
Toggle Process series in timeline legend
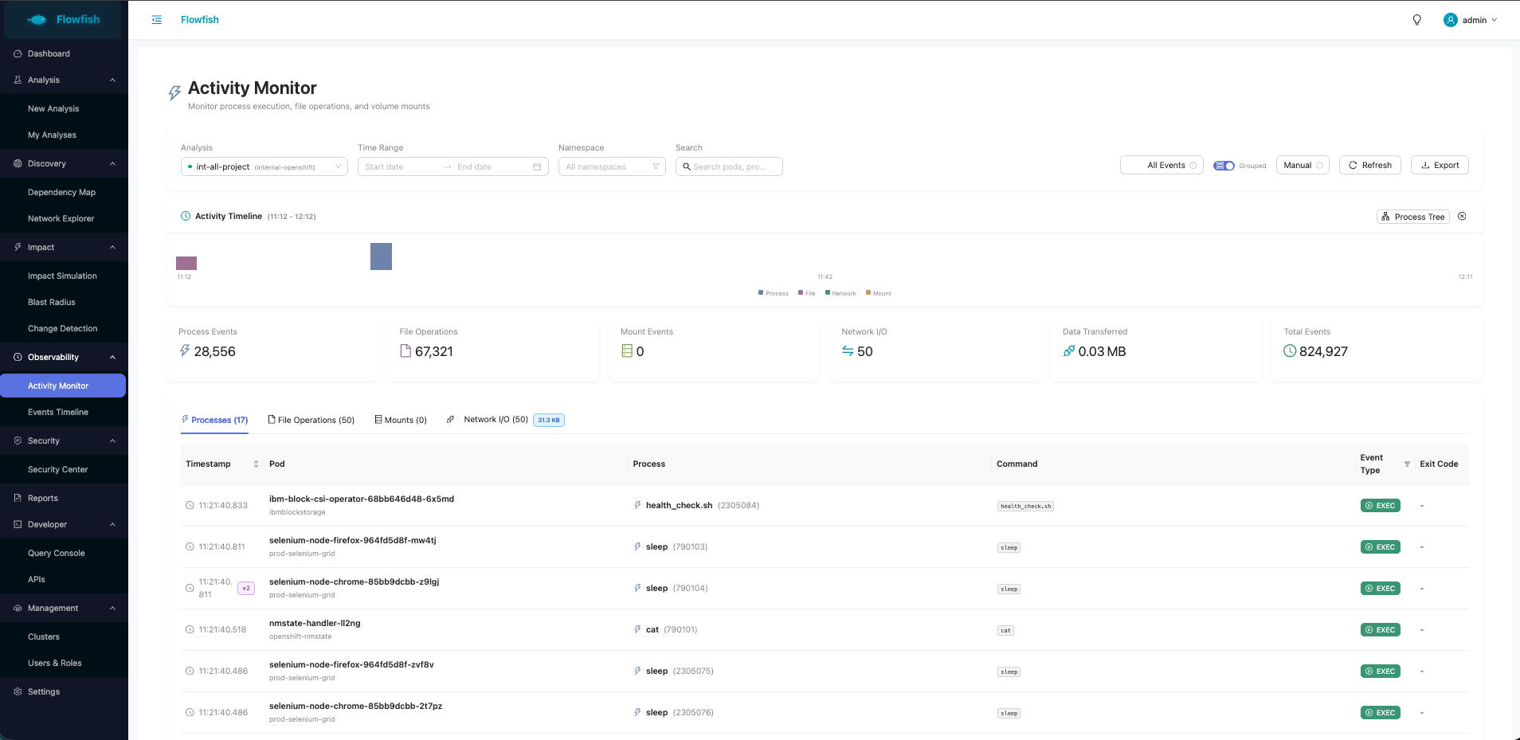[x=773, y=293]
